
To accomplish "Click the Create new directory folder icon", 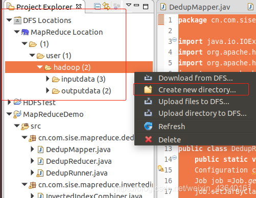I will 148,89.
